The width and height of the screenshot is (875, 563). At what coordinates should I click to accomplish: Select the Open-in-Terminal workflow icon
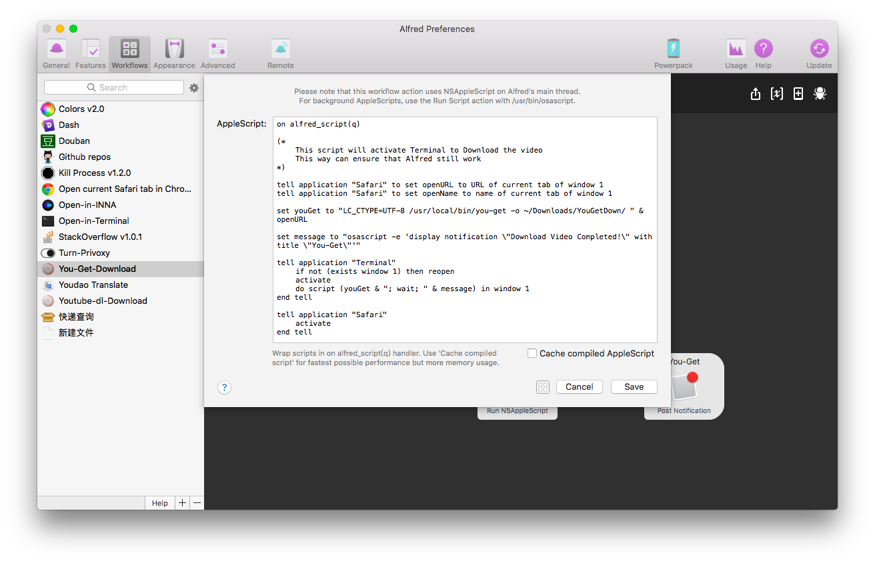[48, 221]
